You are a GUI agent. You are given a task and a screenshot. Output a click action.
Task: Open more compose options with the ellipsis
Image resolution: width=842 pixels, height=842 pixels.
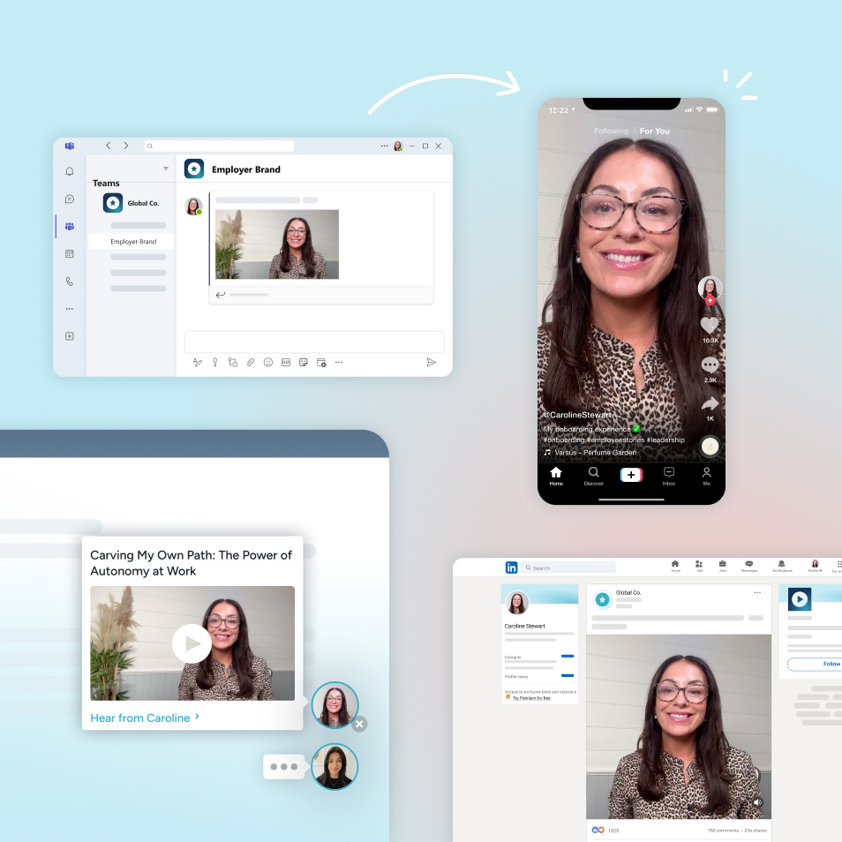point(337,362)
